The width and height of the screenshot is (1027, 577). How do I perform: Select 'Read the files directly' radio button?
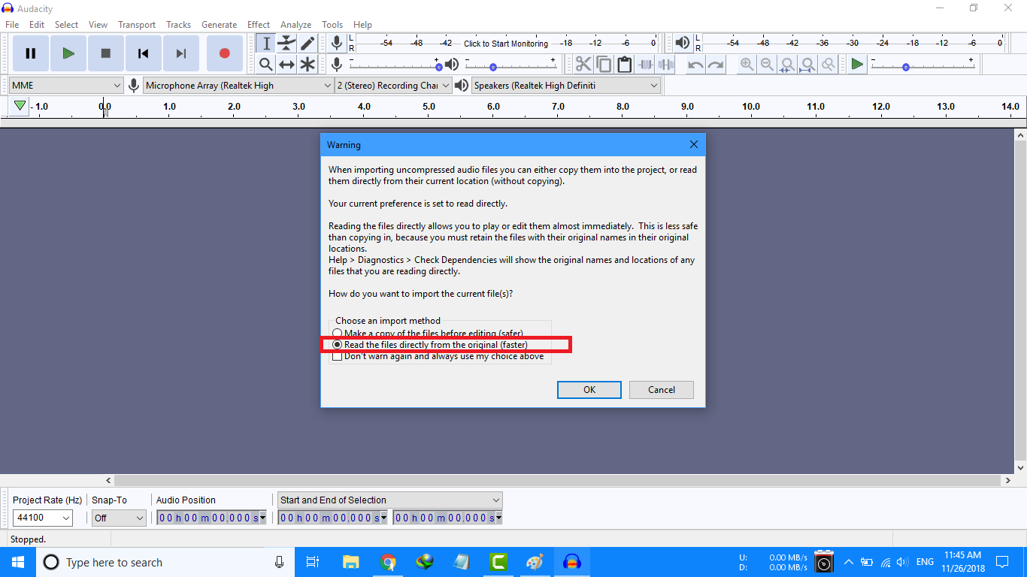(x=338, y=345)
